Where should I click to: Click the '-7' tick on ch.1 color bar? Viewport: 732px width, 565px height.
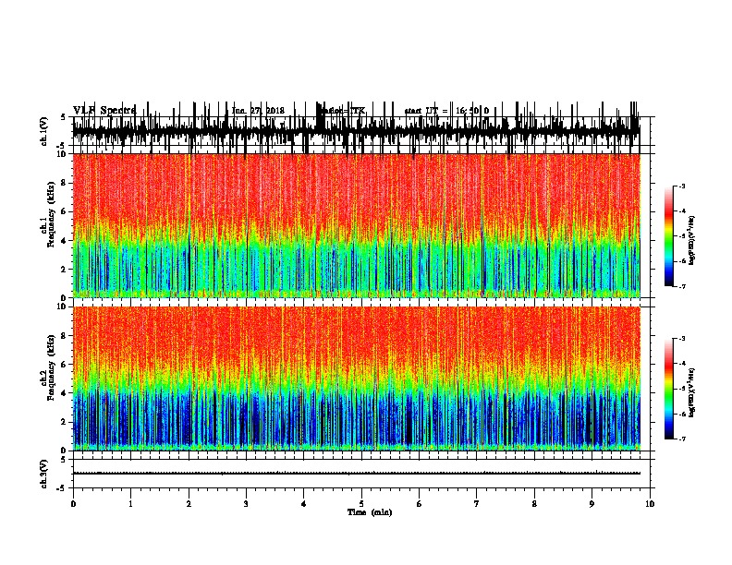[x=682, y=286]
